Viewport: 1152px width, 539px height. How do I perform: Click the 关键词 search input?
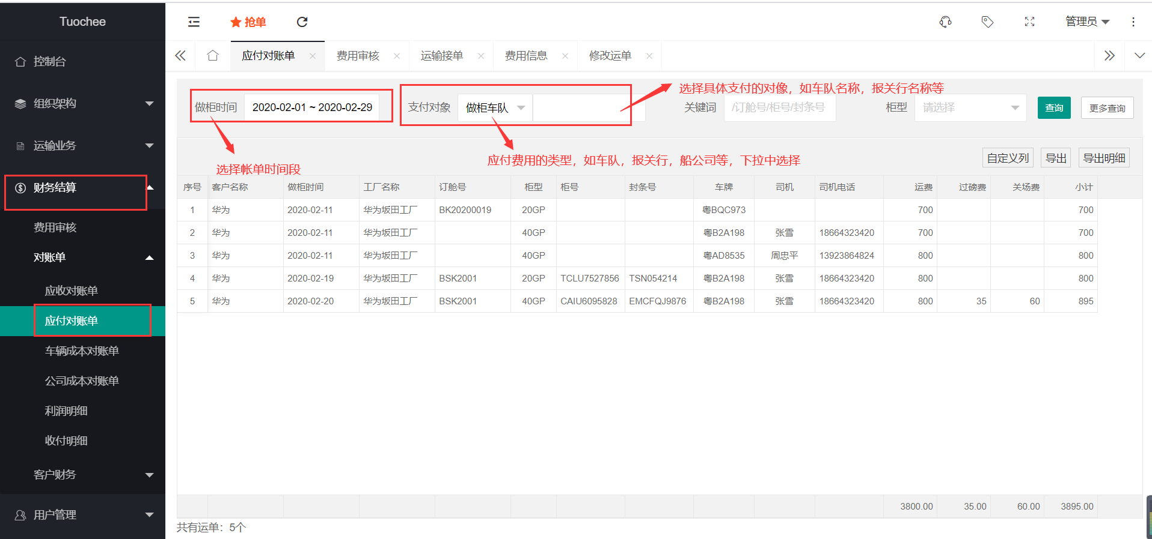pyautogui.click(x=780, y=107)
